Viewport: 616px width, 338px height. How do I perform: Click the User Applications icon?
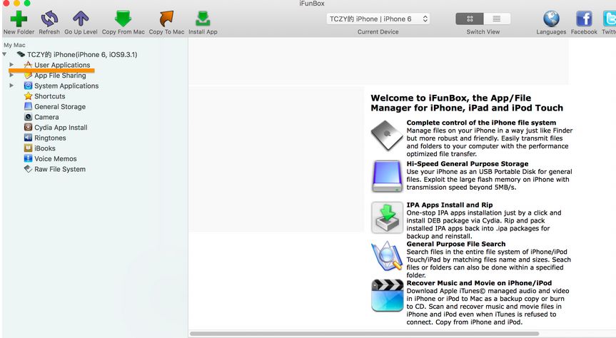28,64
